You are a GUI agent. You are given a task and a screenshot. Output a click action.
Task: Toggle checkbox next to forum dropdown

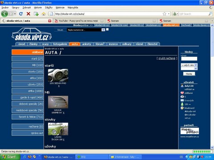[107, 29]
